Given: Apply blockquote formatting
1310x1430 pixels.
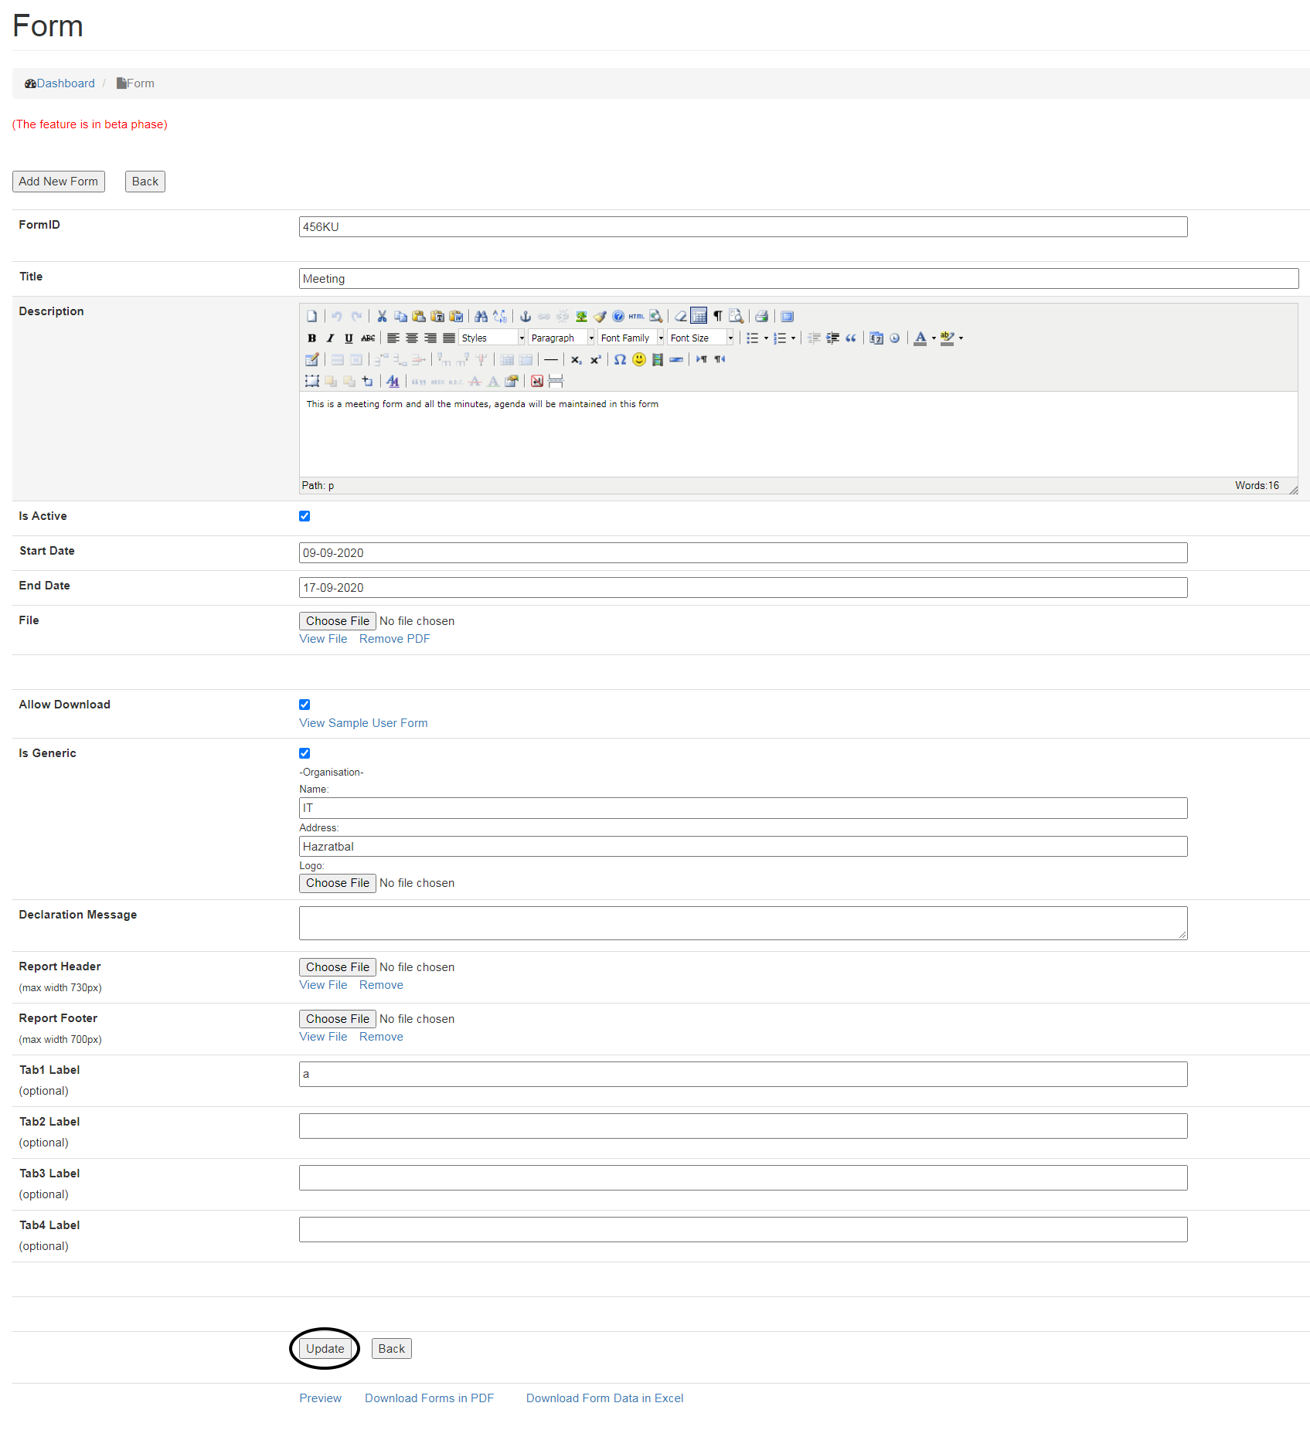Looking at the screenshot, I should (x=851, y=338).
